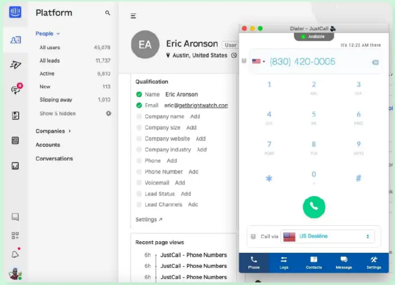Toggle the Lead Channels qualification circle
Image resolution: width=395 pixels, height=285 pixels.
[x=139, y=204]
